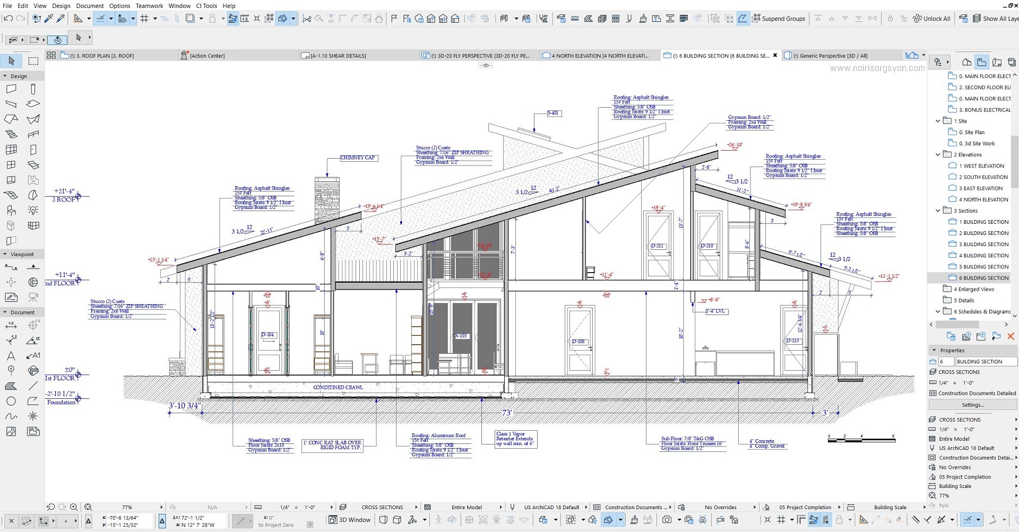The height and width of the screenshot is (532, 1019).
Task: Toggle the Grid Snap button
Action: point(144,19)
